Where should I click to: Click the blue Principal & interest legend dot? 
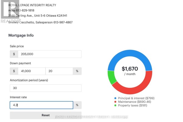click(115, 98)
